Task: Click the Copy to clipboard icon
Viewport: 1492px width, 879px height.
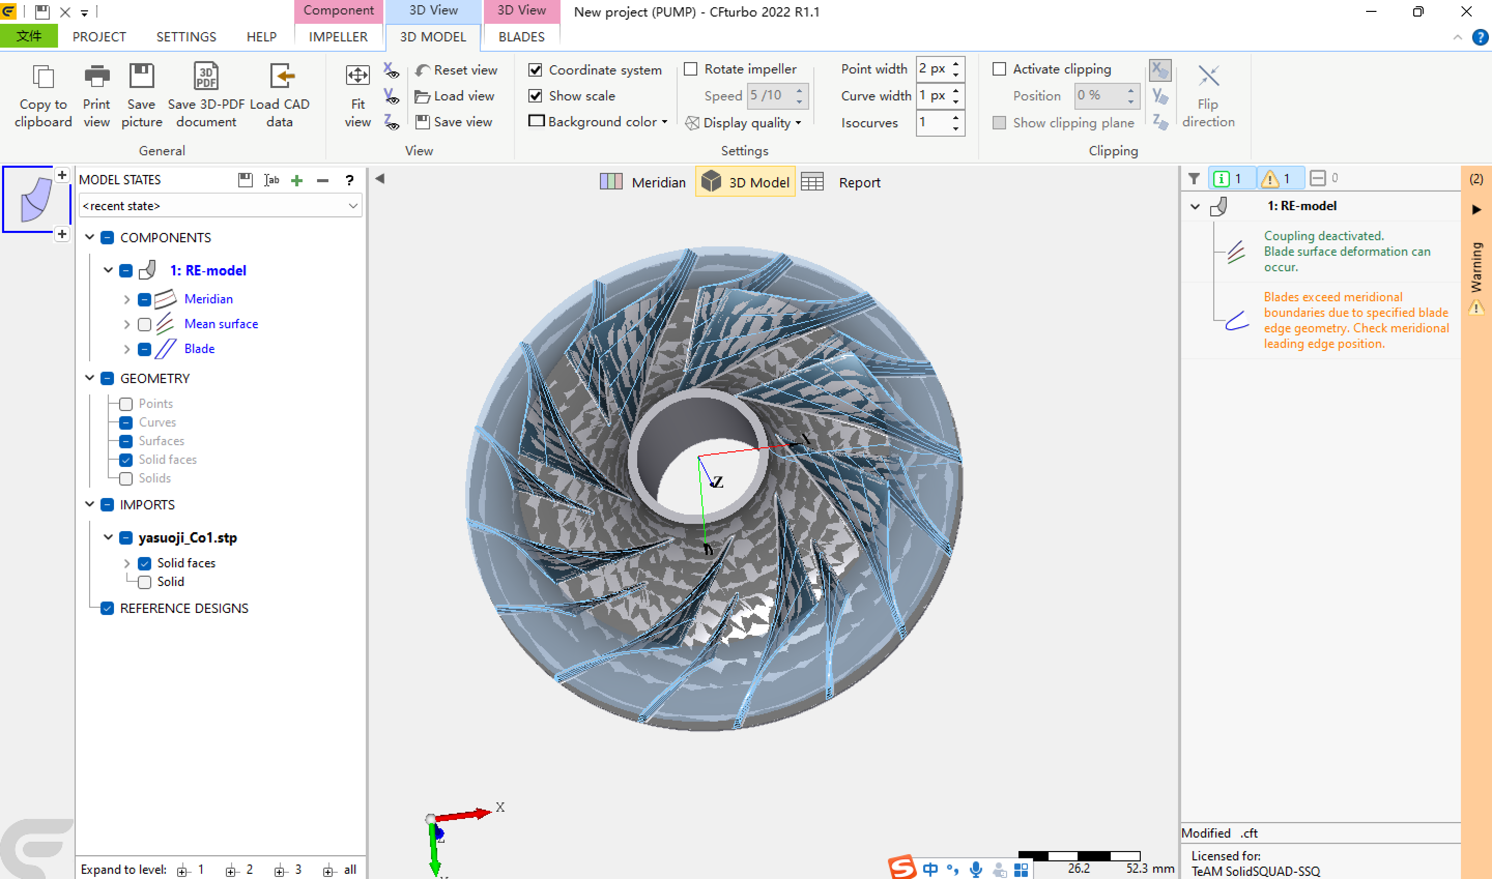Action: point(44,77)
